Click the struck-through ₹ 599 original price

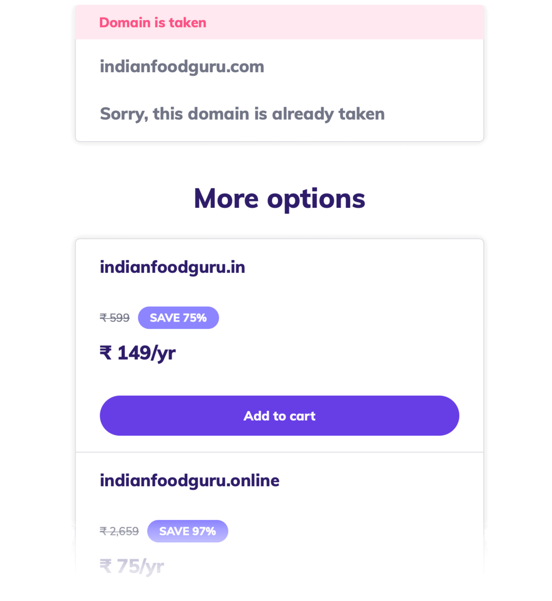click(x=114, y=318)
